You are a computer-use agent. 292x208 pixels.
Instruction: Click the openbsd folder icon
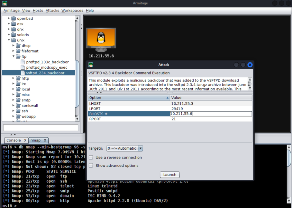point(14,18)
